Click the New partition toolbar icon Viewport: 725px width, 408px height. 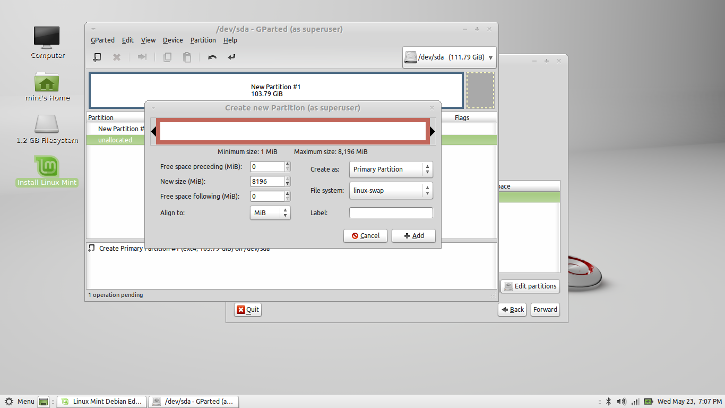(x=97, y=57)
